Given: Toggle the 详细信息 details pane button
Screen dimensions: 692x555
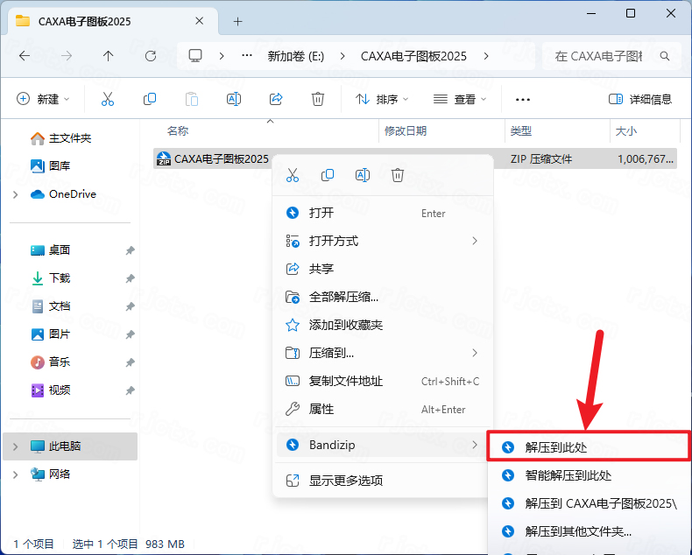Looking at the screenshot, I should [640, 99].
